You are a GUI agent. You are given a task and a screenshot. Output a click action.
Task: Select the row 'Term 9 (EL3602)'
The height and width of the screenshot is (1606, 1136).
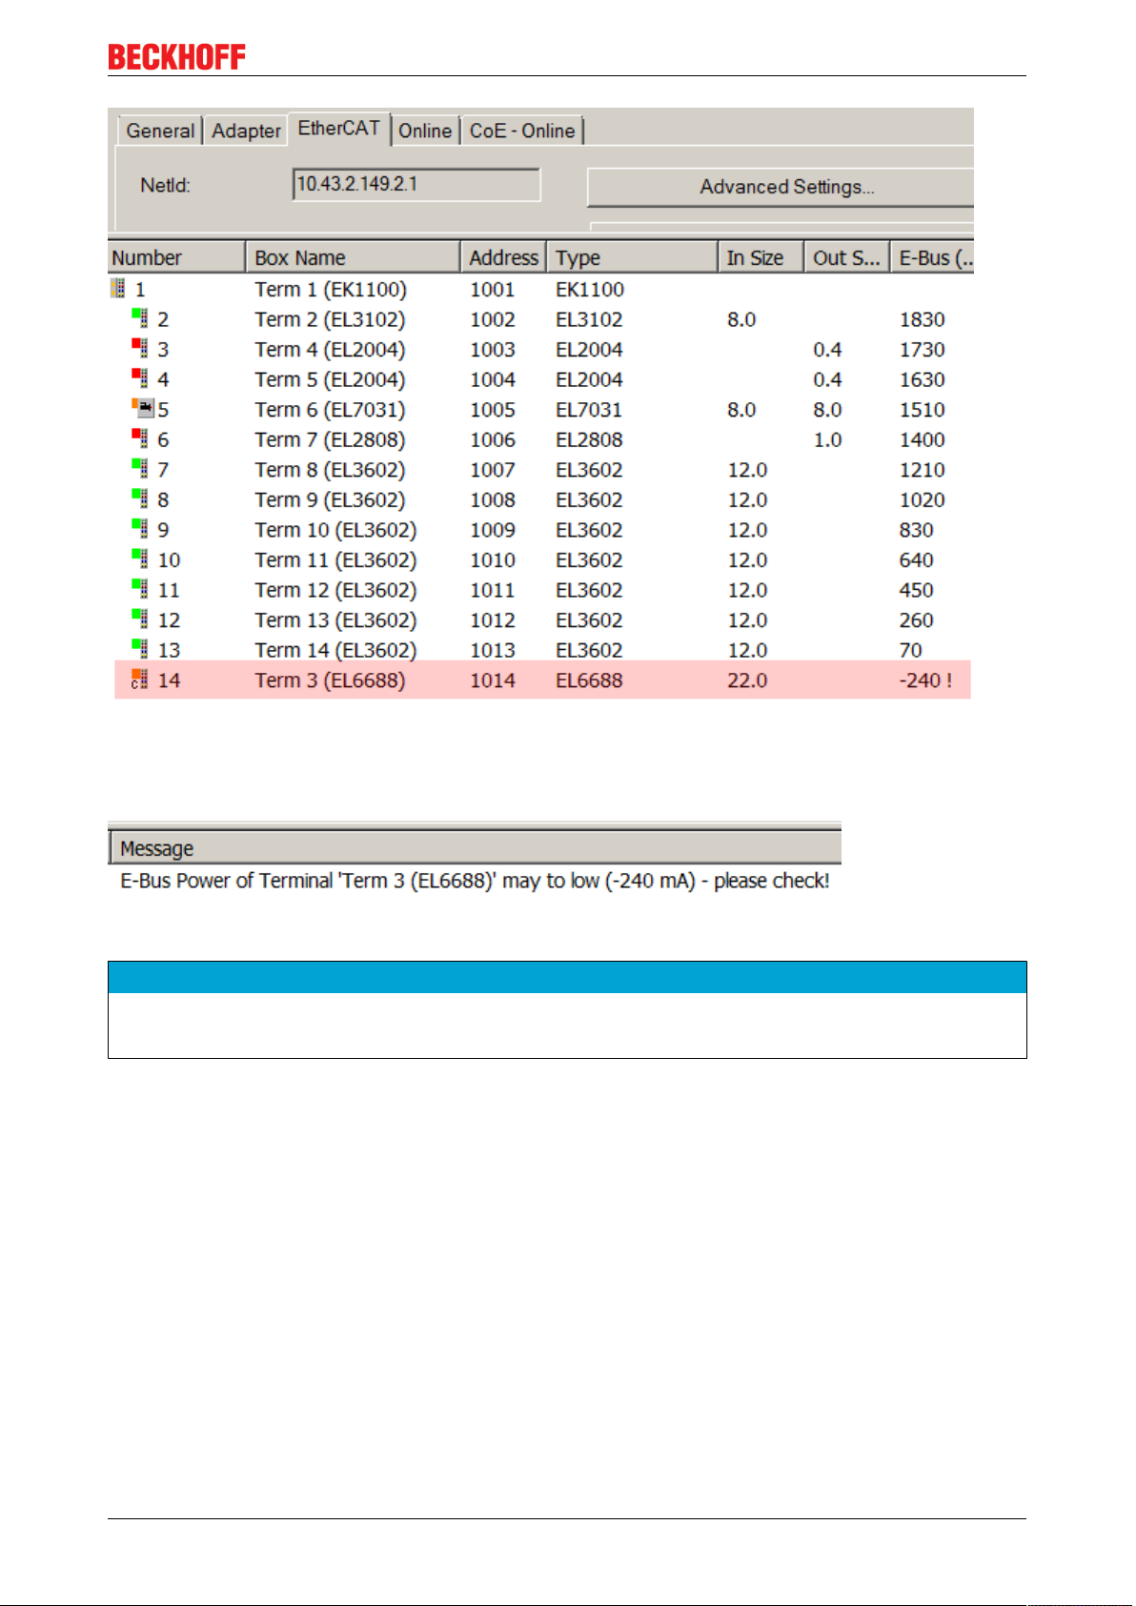point(540,499)
